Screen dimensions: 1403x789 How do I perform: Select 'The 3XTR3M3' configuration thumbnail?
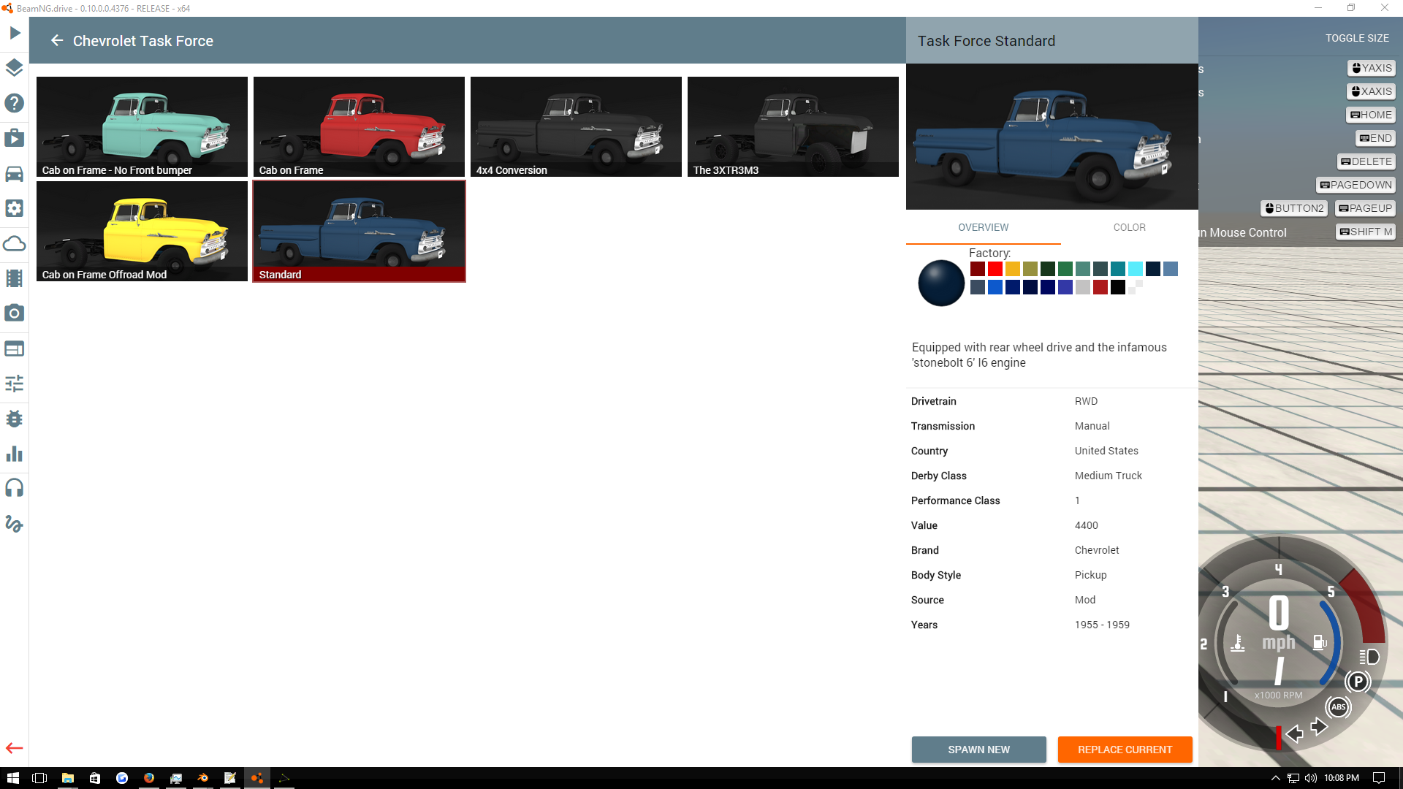point(793,126)
